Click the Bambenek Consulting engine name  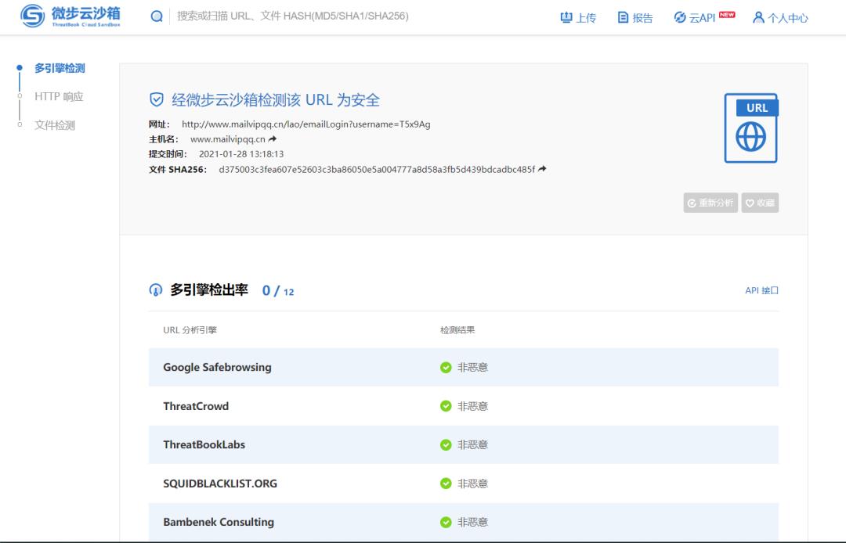[x=219, y=522]
